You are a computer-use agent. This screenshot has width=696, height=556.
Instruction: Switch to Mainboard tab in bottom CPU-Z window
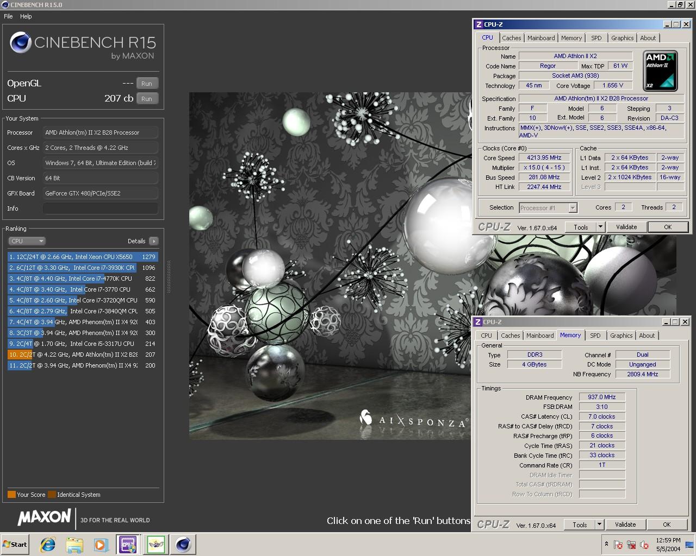click(x=540, y=336)
